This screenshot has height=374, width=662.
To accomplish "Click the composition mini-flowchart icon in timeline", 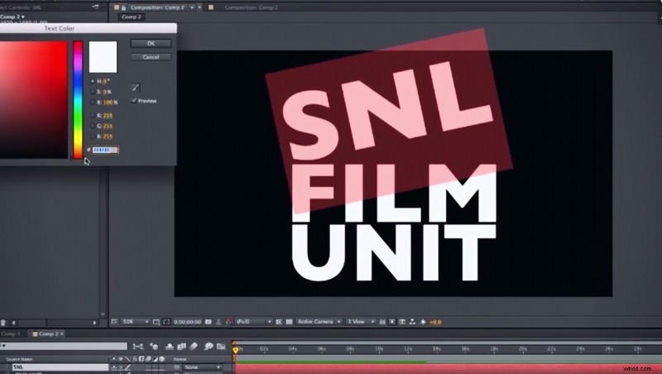I will (x=138, y=348).
